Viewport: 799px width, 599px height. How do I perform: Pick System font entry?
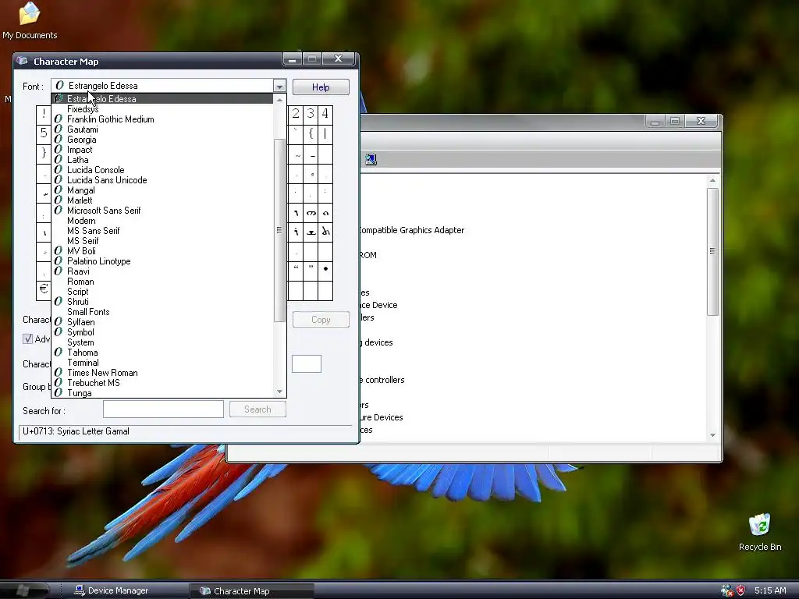point(162,342)
